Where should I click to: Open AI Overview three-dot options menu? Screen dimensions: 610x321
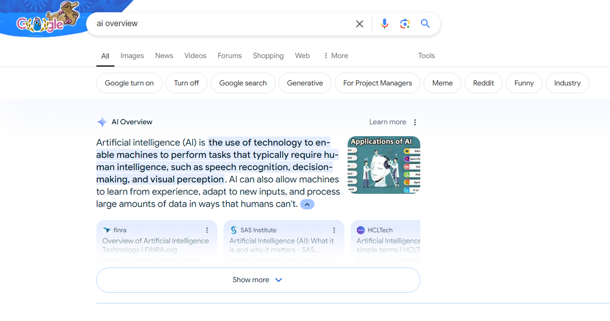(x=415, y=122)
